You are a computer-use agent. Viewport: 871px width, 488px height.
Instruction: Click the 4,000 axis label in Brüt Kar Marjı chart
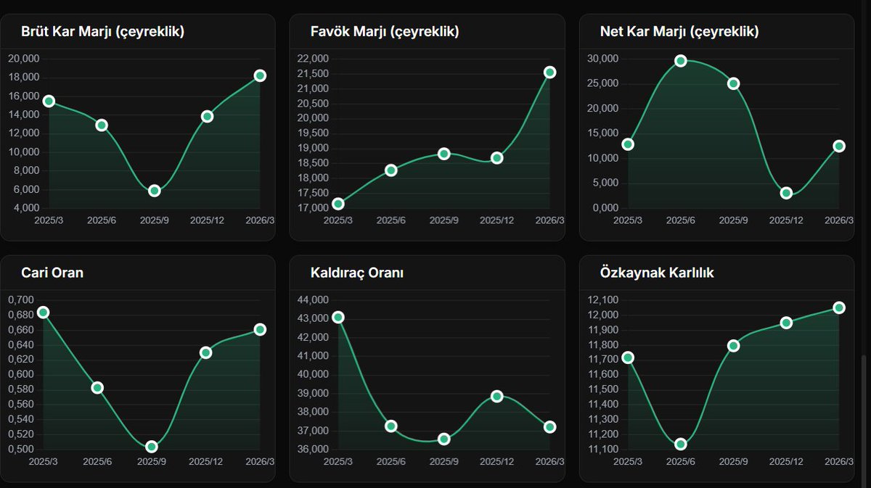pos(25,208)
